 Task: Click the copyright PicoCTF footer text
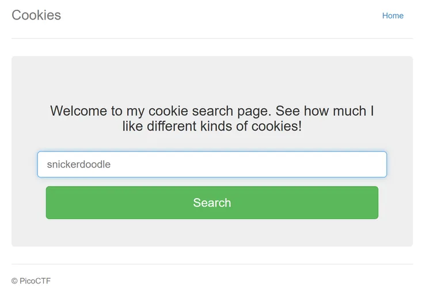click(x=31, y=280)
